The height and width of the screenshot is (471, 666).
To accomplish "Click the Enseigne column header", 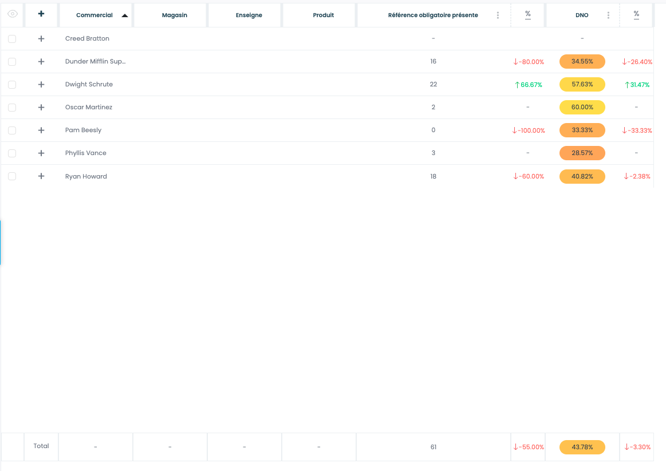I will tap(249, 15).
